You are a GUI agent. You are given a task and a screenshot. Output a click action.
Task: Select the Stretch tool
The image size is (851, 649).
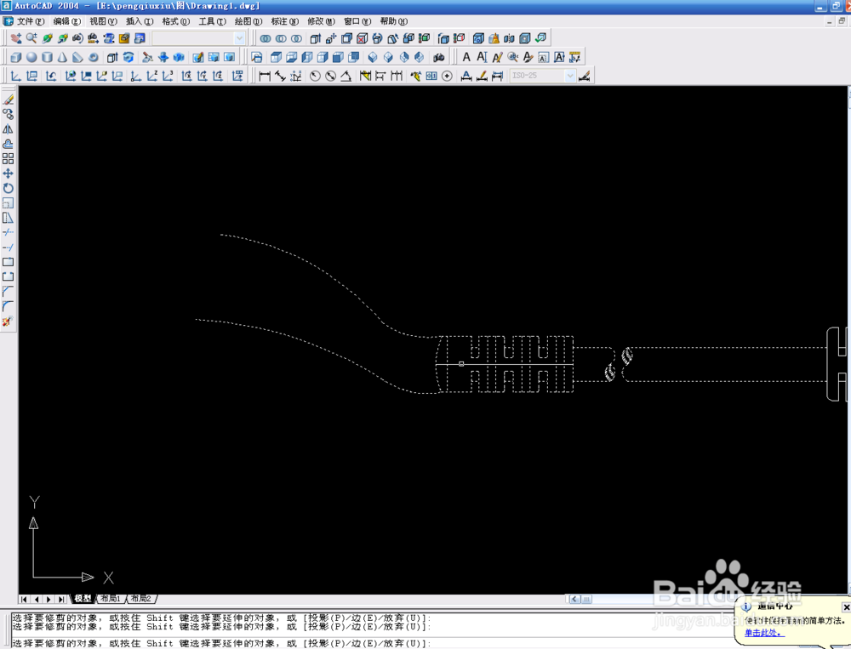coord(9,218)
